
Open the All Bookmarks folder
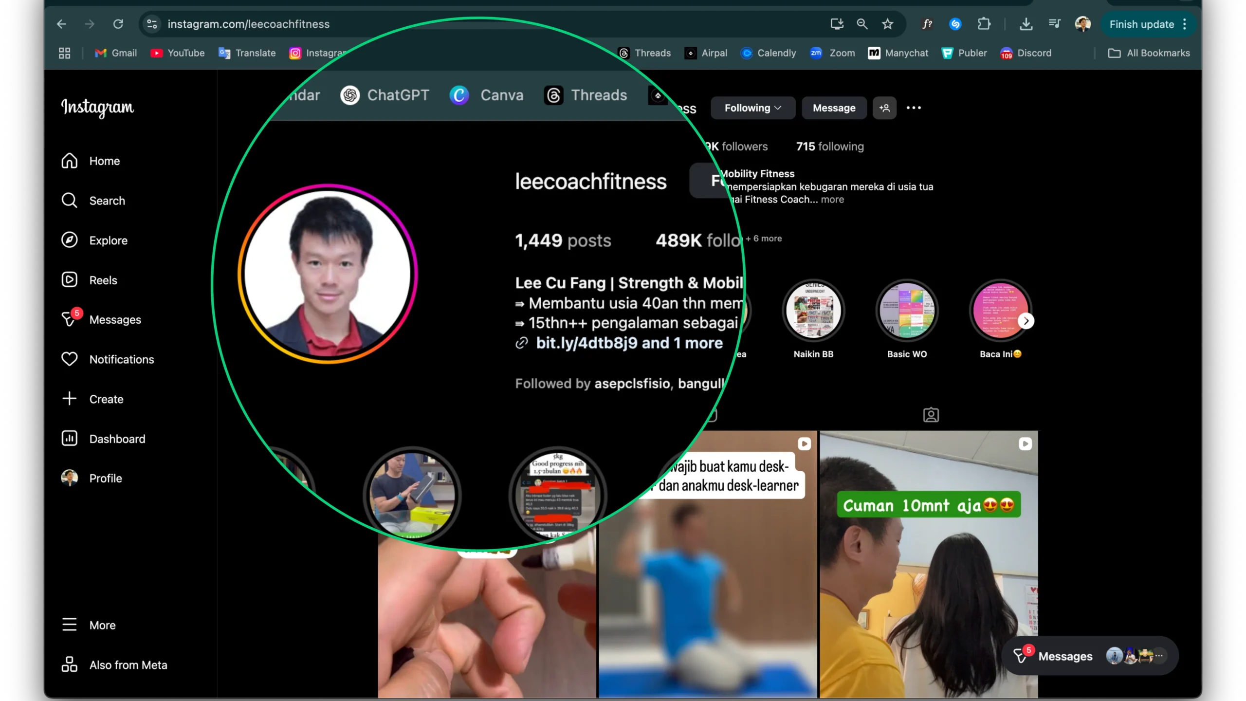point(1149,53)
